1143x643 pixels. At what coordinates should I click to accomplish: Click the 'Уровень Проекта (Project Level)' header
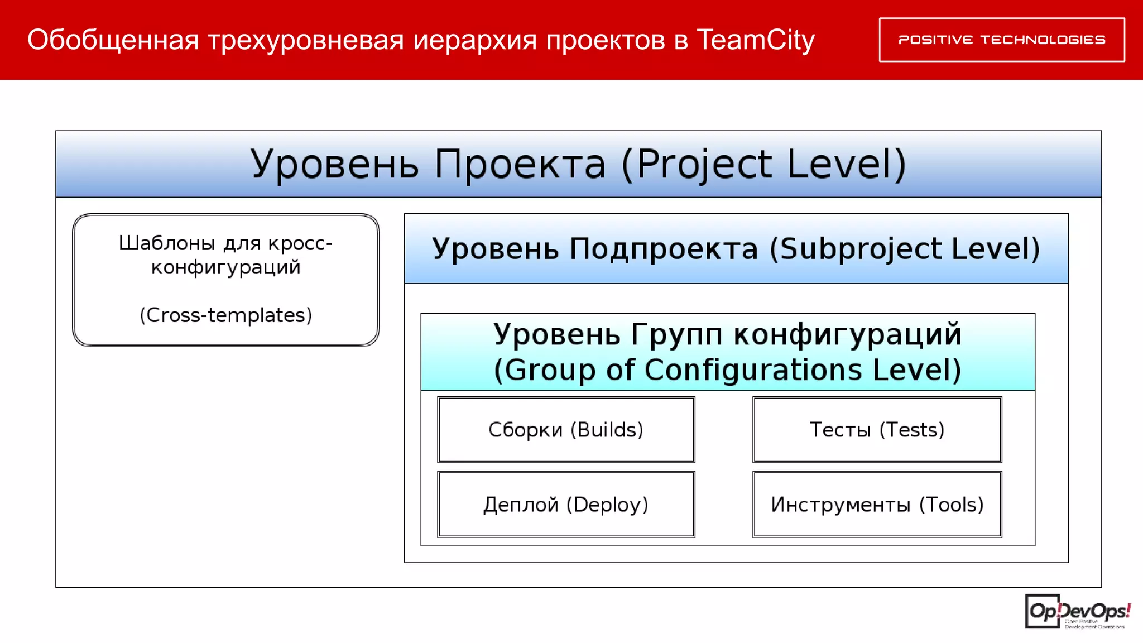coord(579,164)
